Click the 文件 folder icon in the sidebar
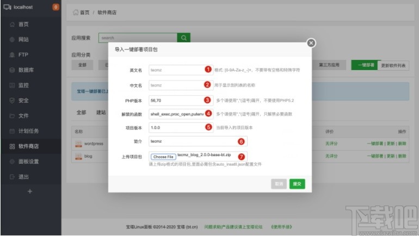 pos(12,116)
